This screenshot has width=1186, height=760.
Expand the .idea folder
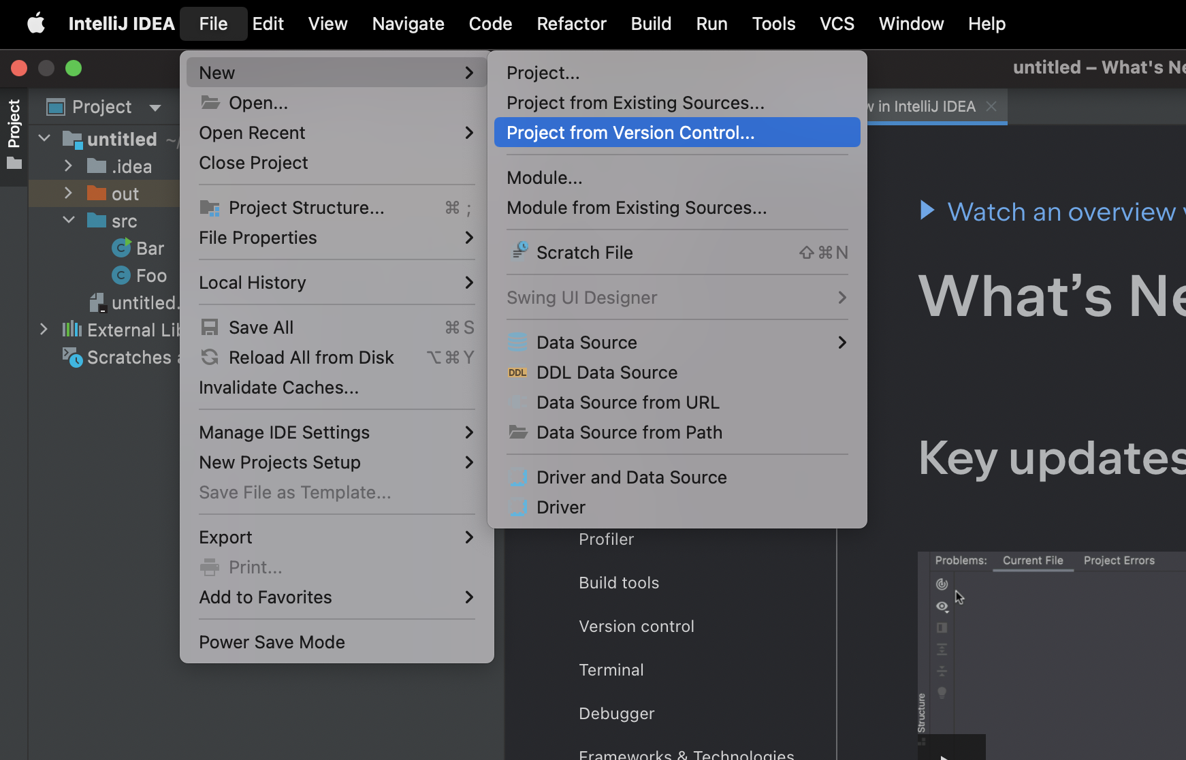[68, 166]
